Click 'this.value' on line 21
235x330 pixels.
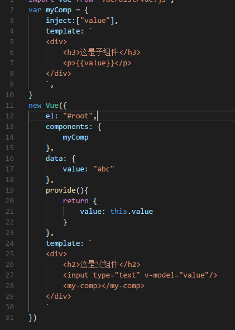click(132, 212)
